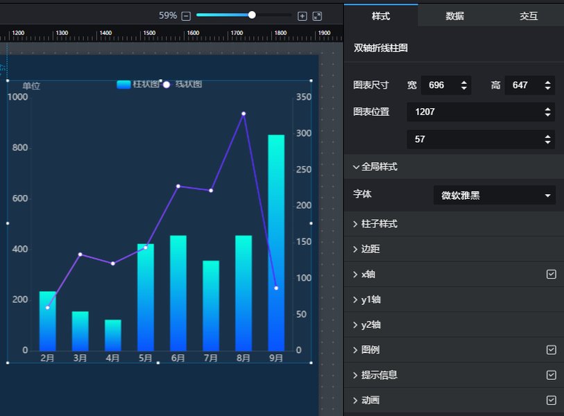
Task: Click the zoom in plus icon
Action: click(x=302, y=16)
